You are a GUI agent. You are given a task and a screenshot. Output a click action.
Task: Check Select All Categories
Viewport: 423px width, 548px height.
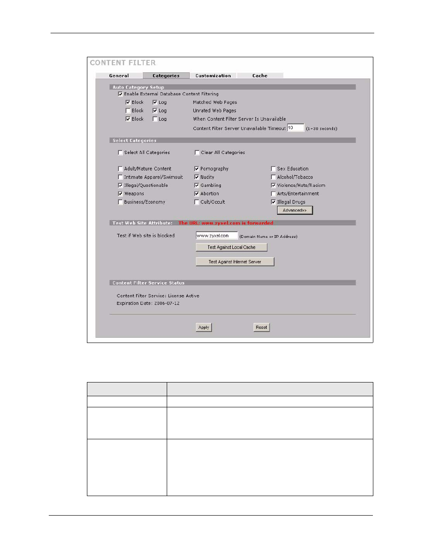tap(121, 153)
